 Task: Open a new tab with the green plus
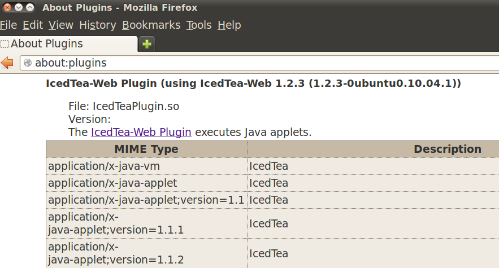[147, 44]
